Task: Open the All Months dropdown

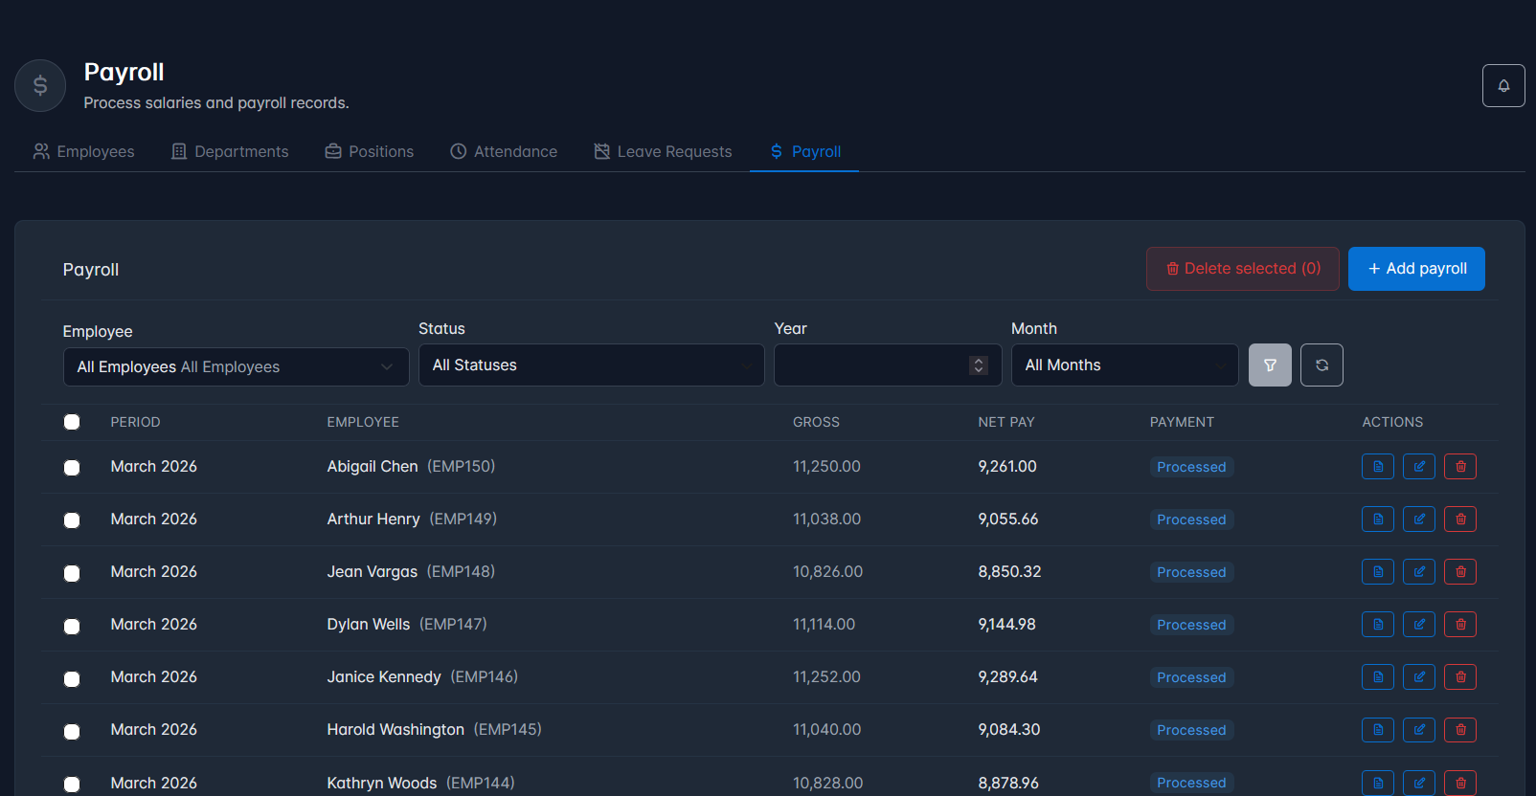Action: [x=1124, y=365]
